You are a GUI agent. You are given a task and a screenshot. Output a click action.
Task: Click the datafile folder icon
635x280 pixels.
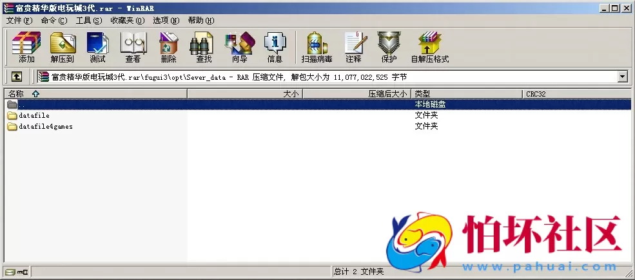[12, 115]
